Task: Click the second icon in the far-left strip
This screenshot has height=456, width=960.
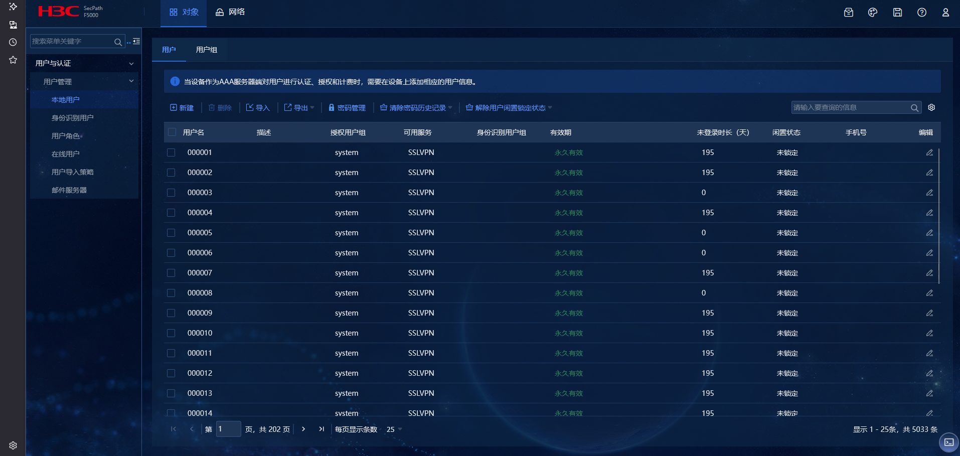Action: [13, 25]
